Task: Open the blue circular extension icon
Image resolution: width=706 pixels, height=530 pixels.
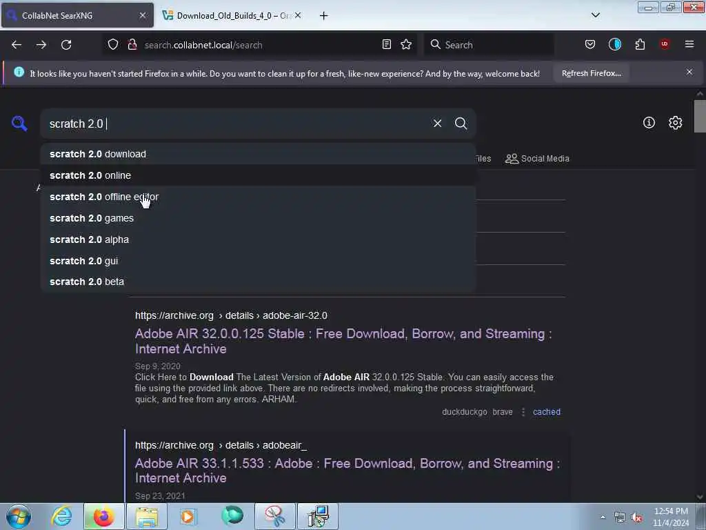Action: 614,45
